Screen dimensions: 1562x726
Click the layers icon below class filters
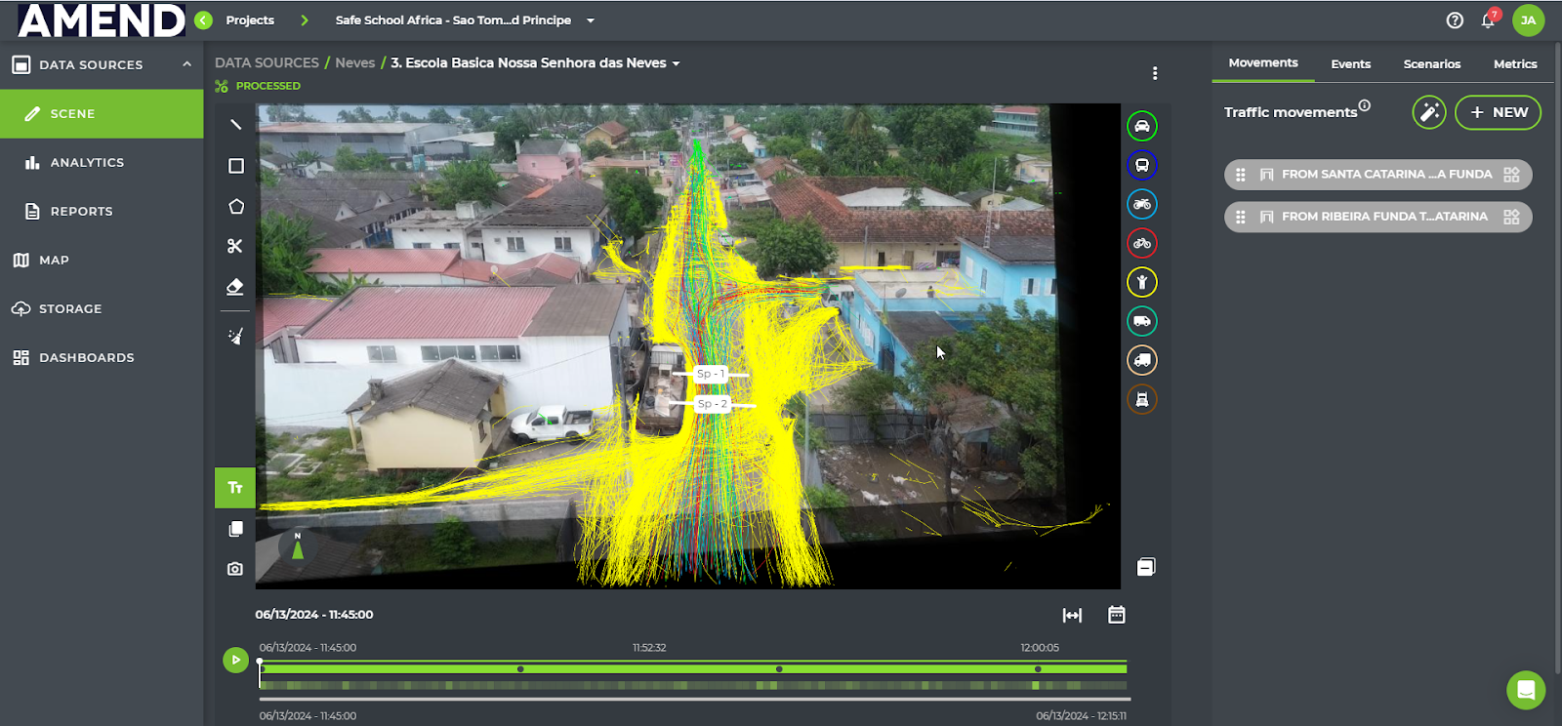coord(1146,567)
